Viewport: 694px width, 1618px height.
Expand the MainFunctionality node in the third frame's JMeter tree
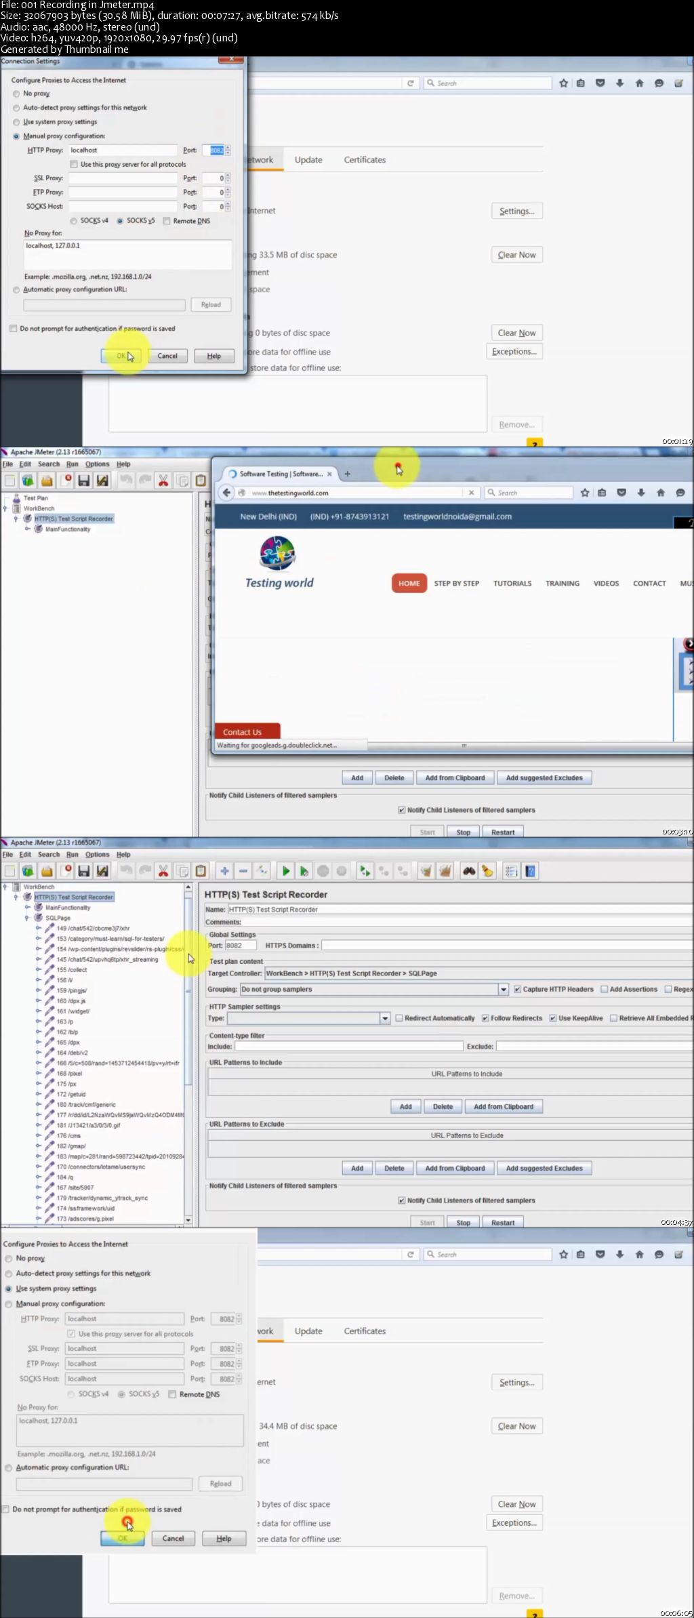[x=27, y=908]
